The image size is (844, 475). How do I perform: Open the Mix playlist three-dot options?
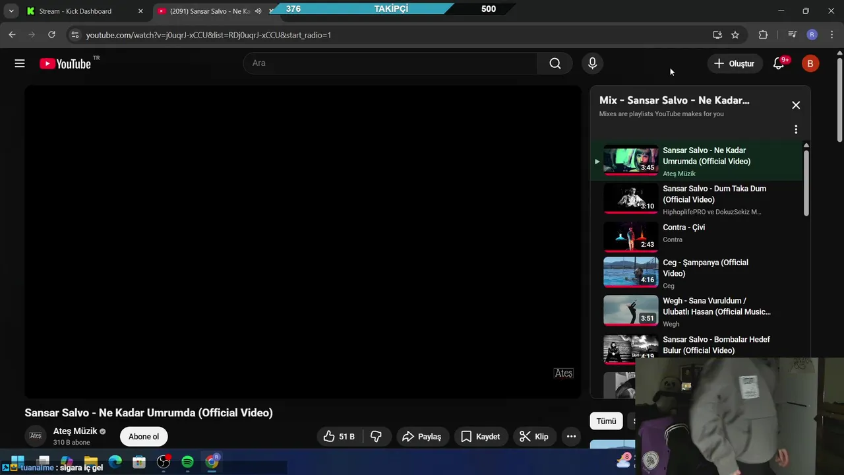click(796, 129)
